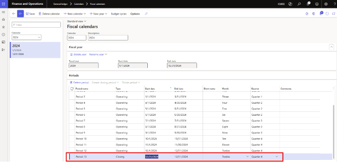Click the action pane search magnifier
The height and width of the screenshot is (162, 337).
[146, 14]
